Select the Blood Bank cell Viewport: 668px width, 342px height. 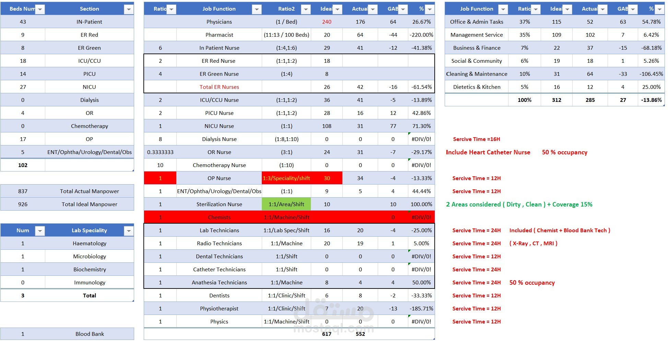89,334
